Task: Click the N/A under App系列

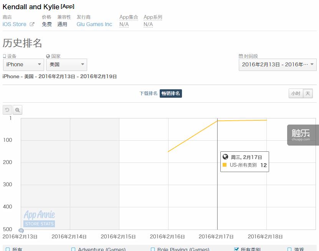Action: (148, 25)
